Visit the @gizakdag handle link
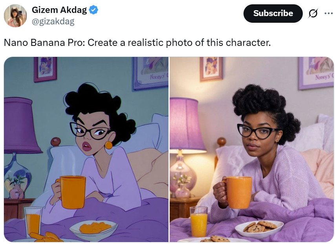The width and height of the screenshot is (335, 244). coord(53,21)
